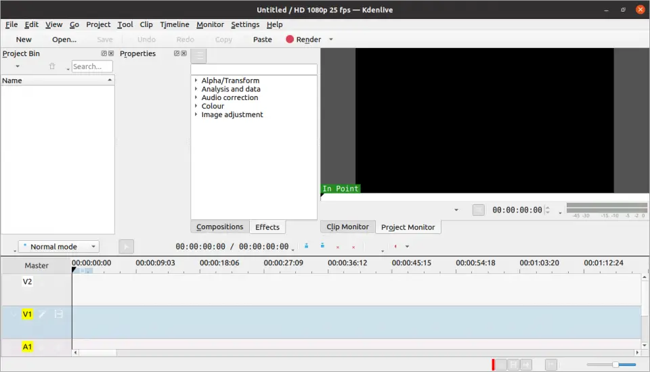Click the timeline vertical scrollbar down arrow
The height and width of the screenshot is (372, 650).
pyautogui.click(x=644, y=346)
